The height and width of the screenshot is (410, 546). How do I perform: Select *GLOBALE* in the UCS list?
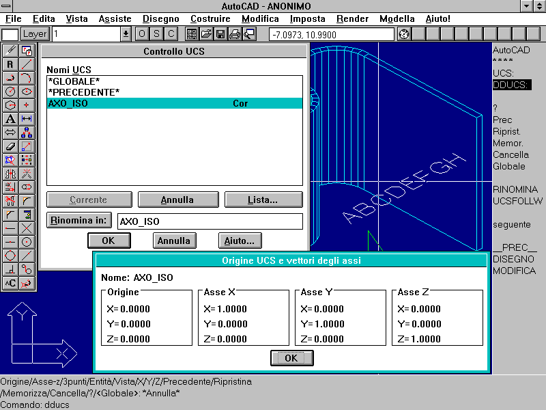175,81
